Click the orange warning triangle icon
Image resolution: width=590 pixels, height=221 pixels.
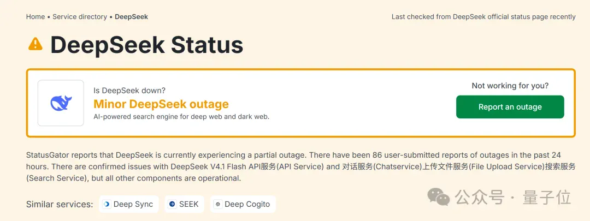pyautogui.click(x=36, y=44)
